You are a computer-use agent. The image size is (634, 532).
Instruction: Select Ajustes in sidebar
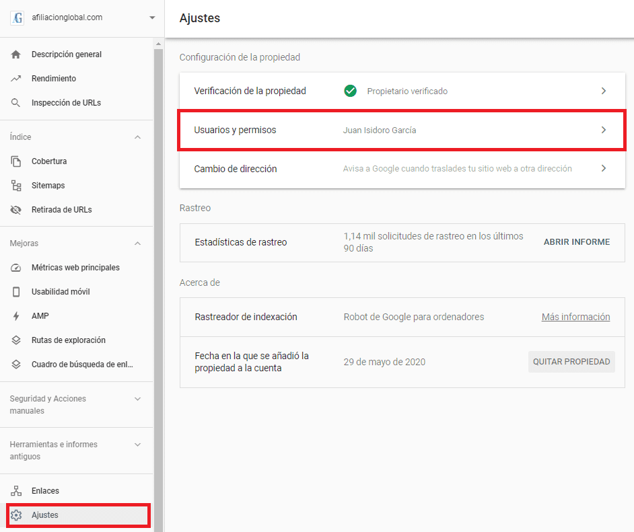click(x=78, y=515)
